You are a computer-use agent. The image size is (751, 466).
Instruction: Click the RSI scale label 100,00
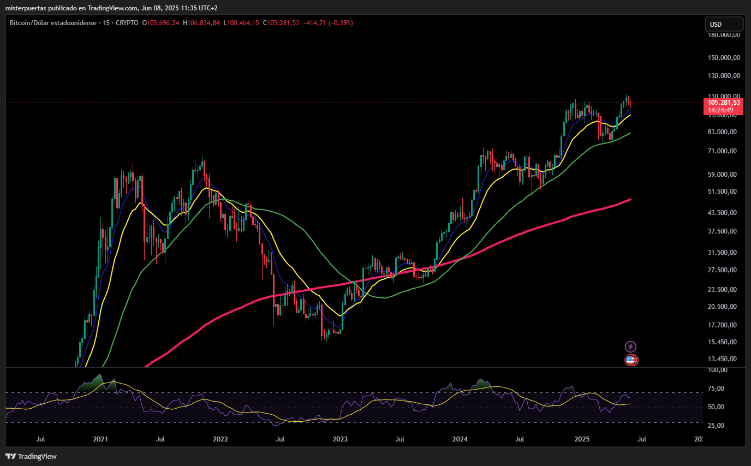[718, 370]
